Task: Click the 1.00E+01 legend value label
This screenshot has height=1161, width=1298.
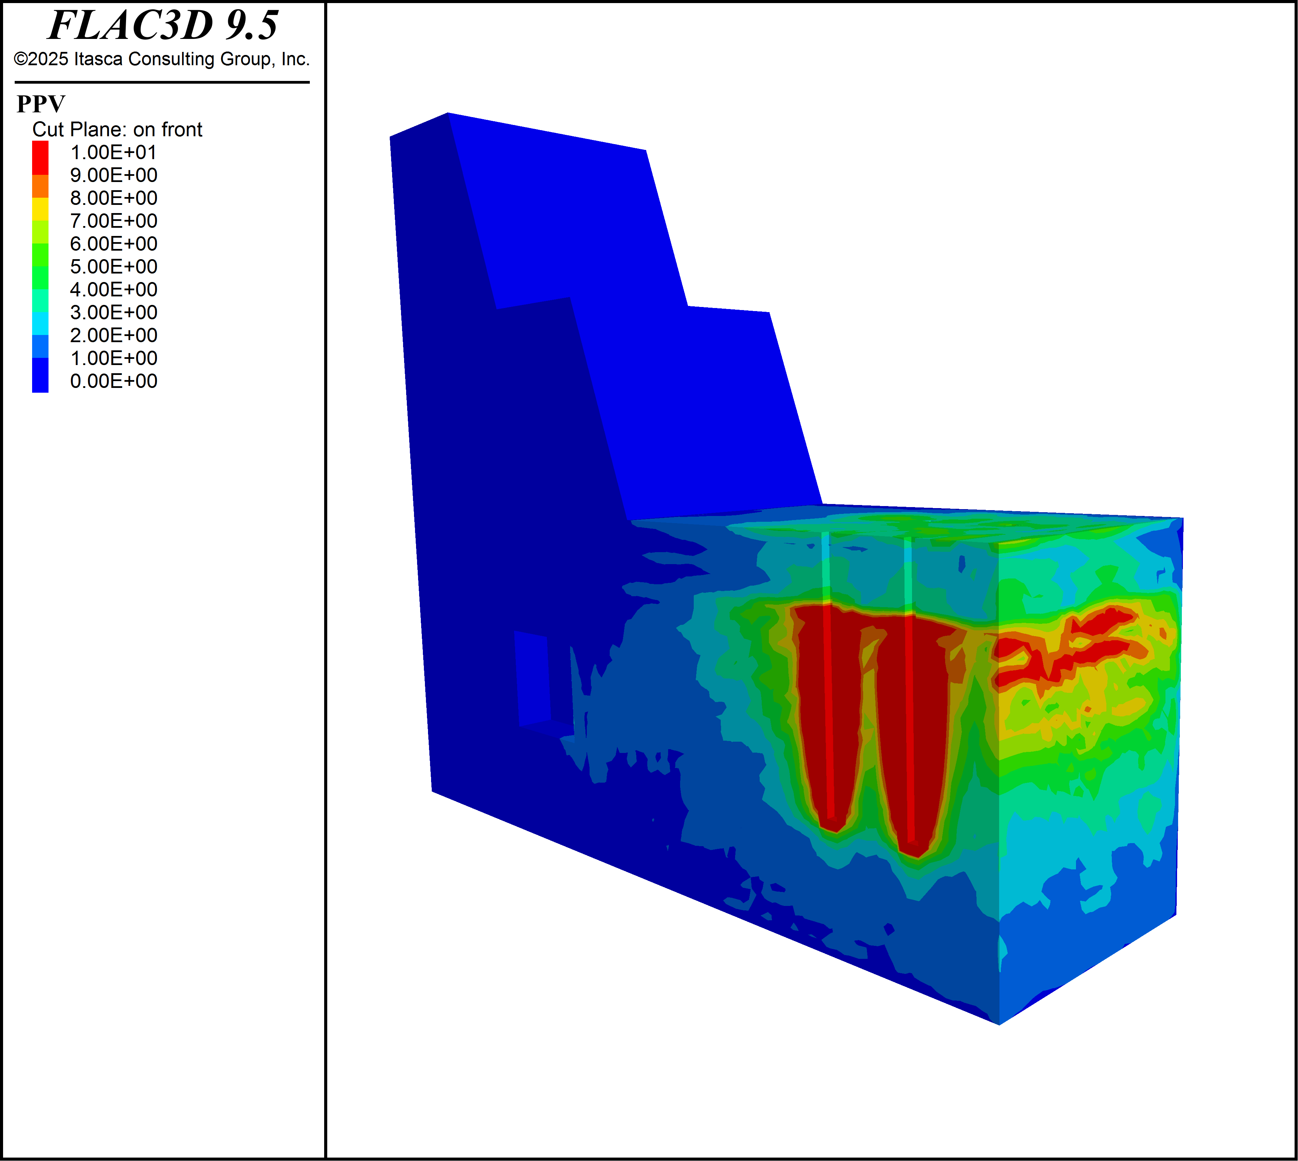Action: pyautogui.click(x=113, y=152)
